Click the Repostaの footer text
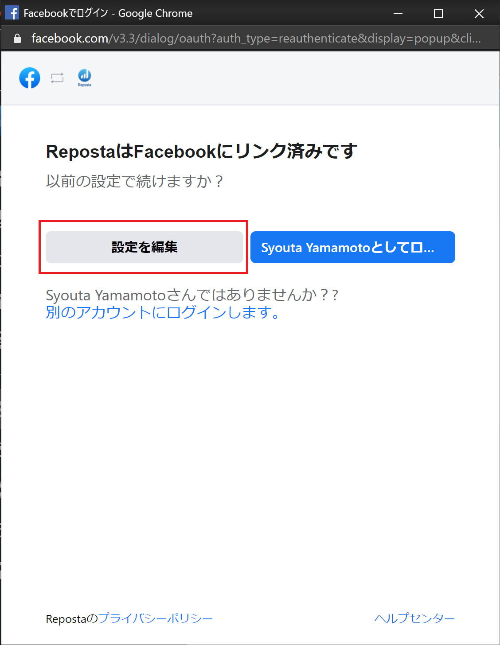Viewport: 500px width, 645px height. (72, 618)
